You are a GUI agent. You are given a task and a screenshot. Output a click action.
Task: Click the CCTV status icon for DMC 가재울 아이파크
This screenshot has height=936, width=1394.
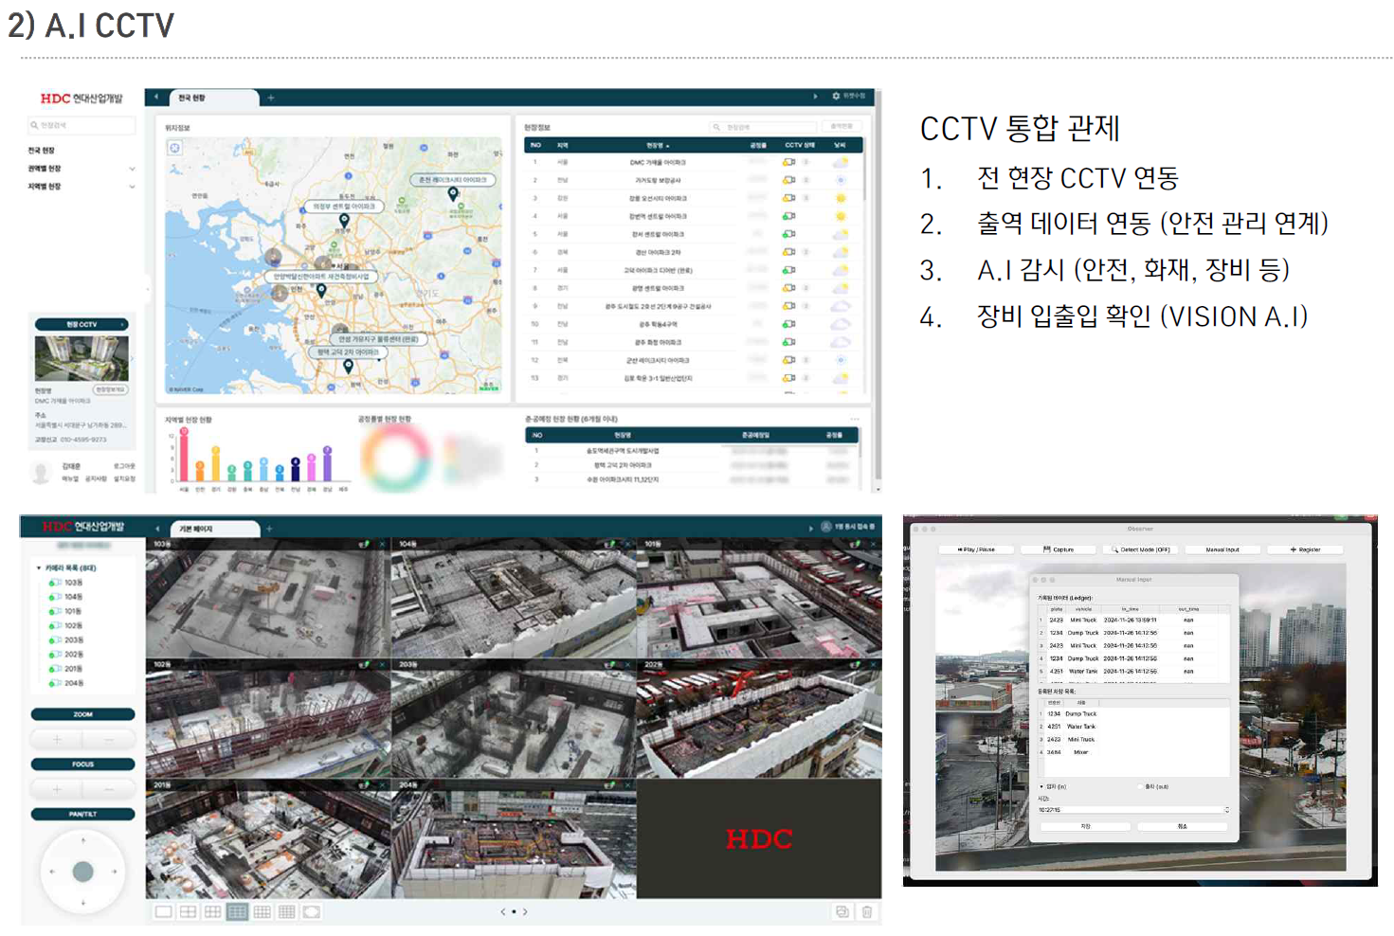[x=788, y=162]
